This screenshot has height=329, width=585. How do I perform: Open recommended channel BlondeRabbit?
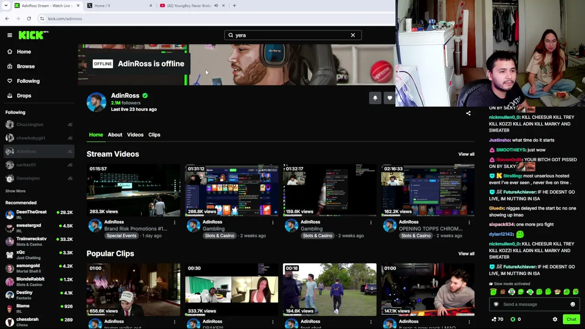[39, 281]
